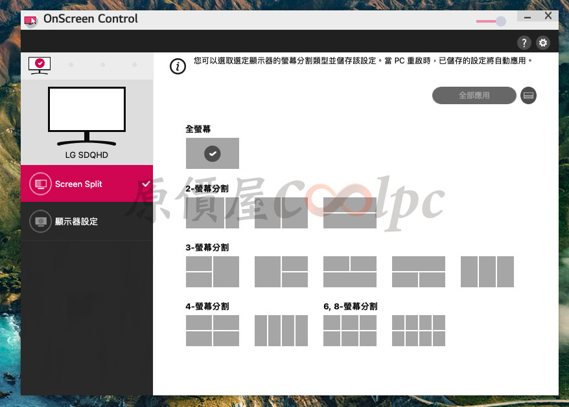Switch to the 顯示器設定 tab
The width and height of the screenshot is (569, 407).
click(x=87, y=221)
